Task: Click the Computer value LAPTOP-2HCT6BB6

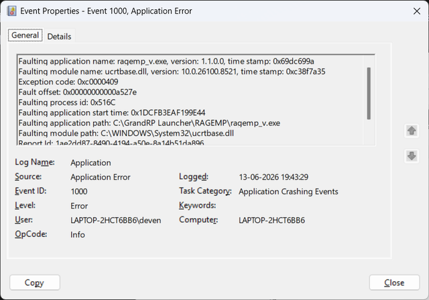Action: click(271, 220)
